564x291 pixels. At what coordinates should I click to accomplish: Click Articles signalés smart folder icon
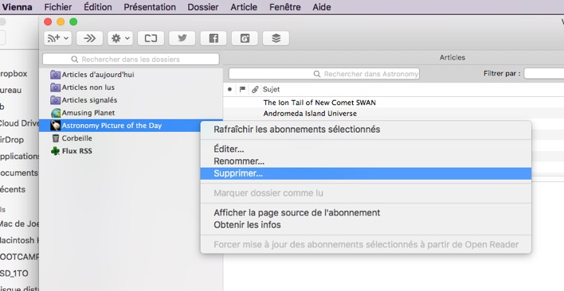[56, 100]
